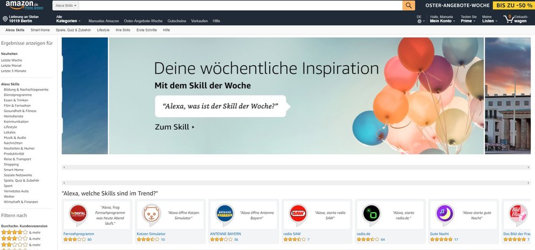Switch to the Smart Home tab
Viewport: 535px width, 250px height.
(40, 30)
